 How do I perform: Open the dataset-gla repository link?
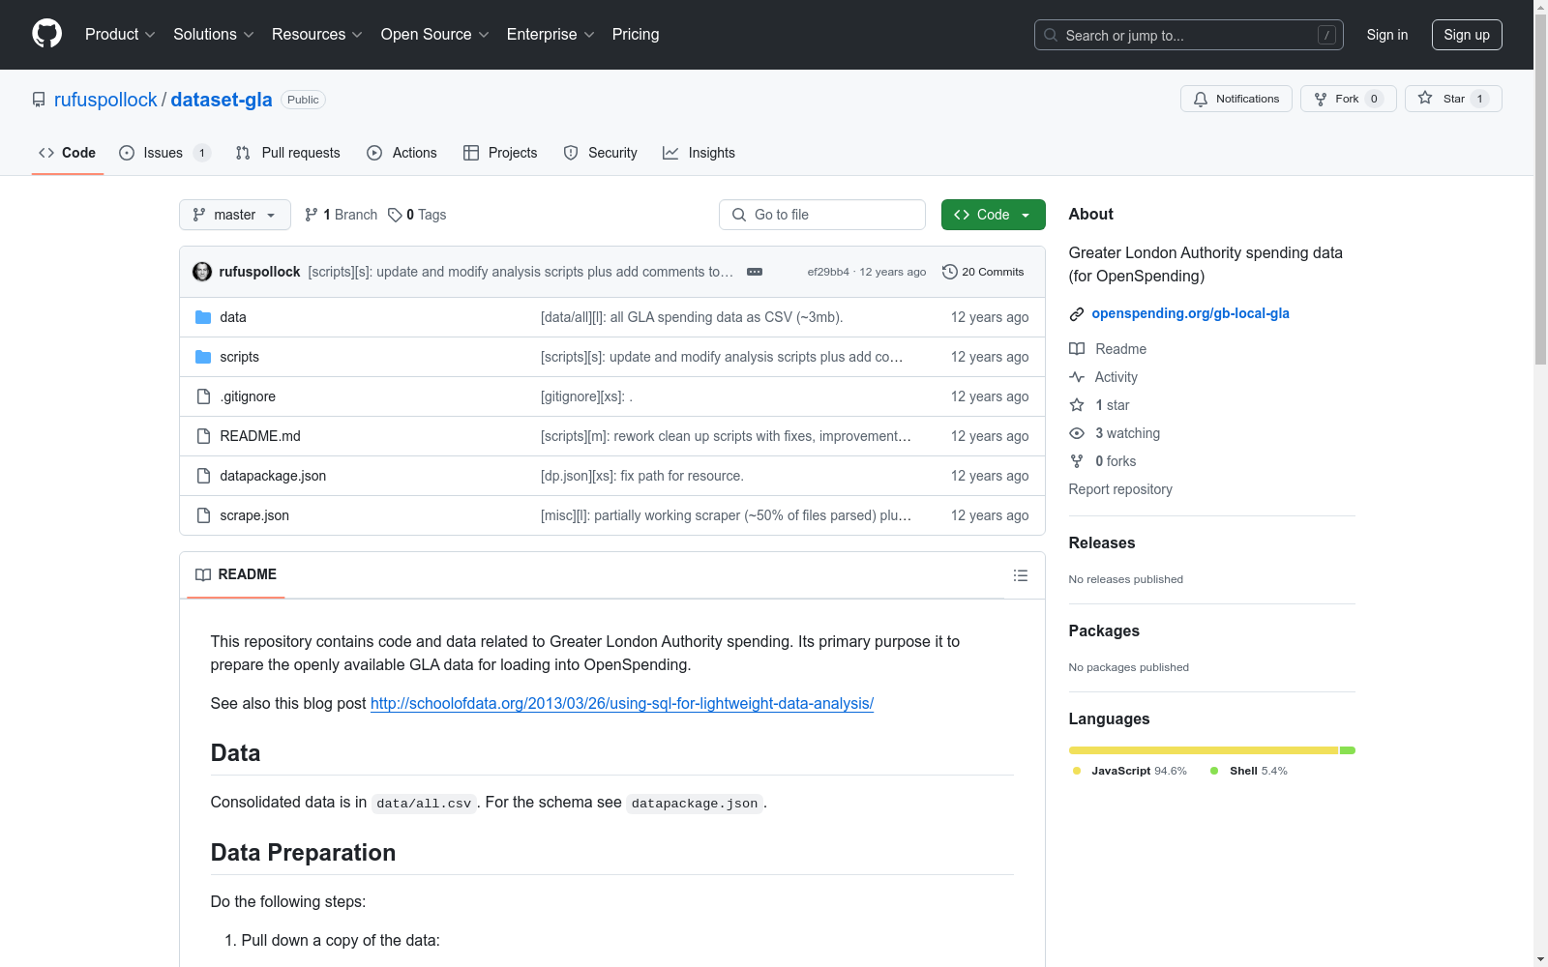[x=222, y=100]
